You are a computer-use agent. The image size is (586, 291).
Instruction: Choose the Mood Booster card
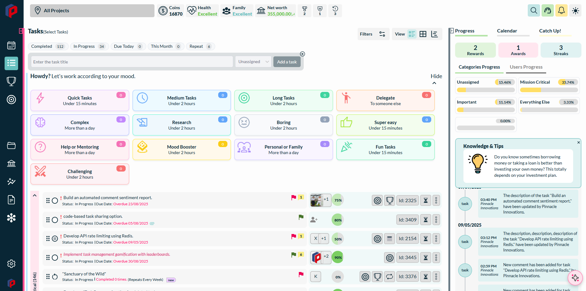[x=182, y=149]
